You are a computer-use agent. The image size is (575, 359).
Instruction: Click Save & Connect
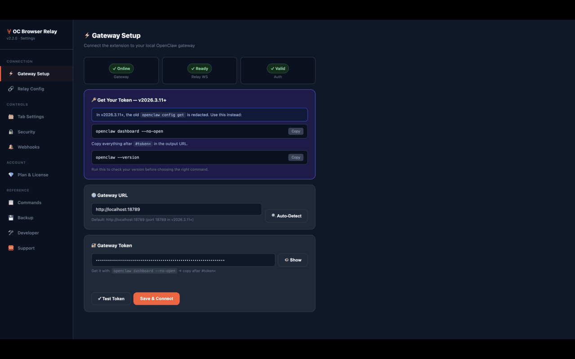tap(156, 299)
